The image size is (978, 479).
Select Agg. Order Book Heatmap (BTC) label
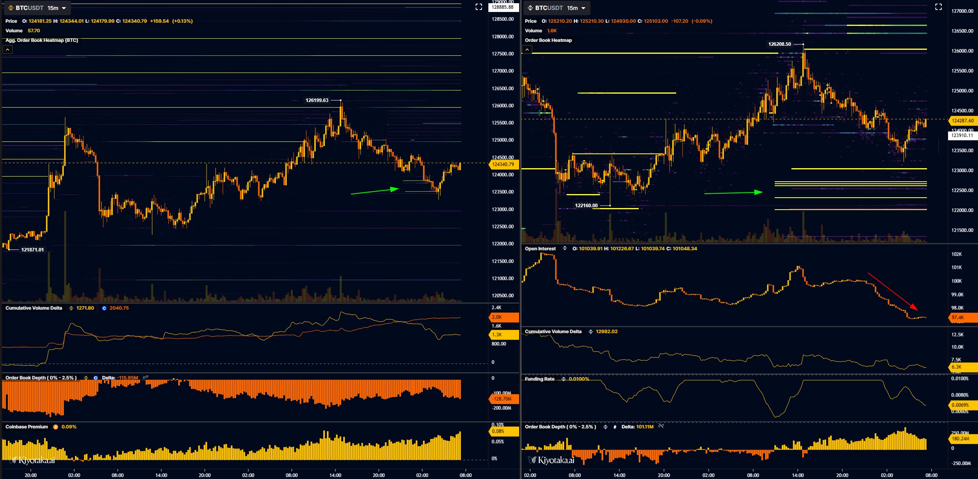click(41, 40)
